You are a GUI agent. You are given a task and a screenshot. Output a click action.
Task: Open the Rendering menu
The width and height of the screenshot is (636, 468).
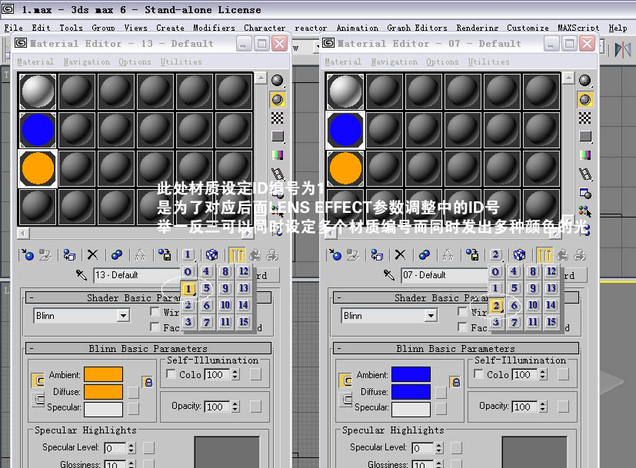(477, 28)
